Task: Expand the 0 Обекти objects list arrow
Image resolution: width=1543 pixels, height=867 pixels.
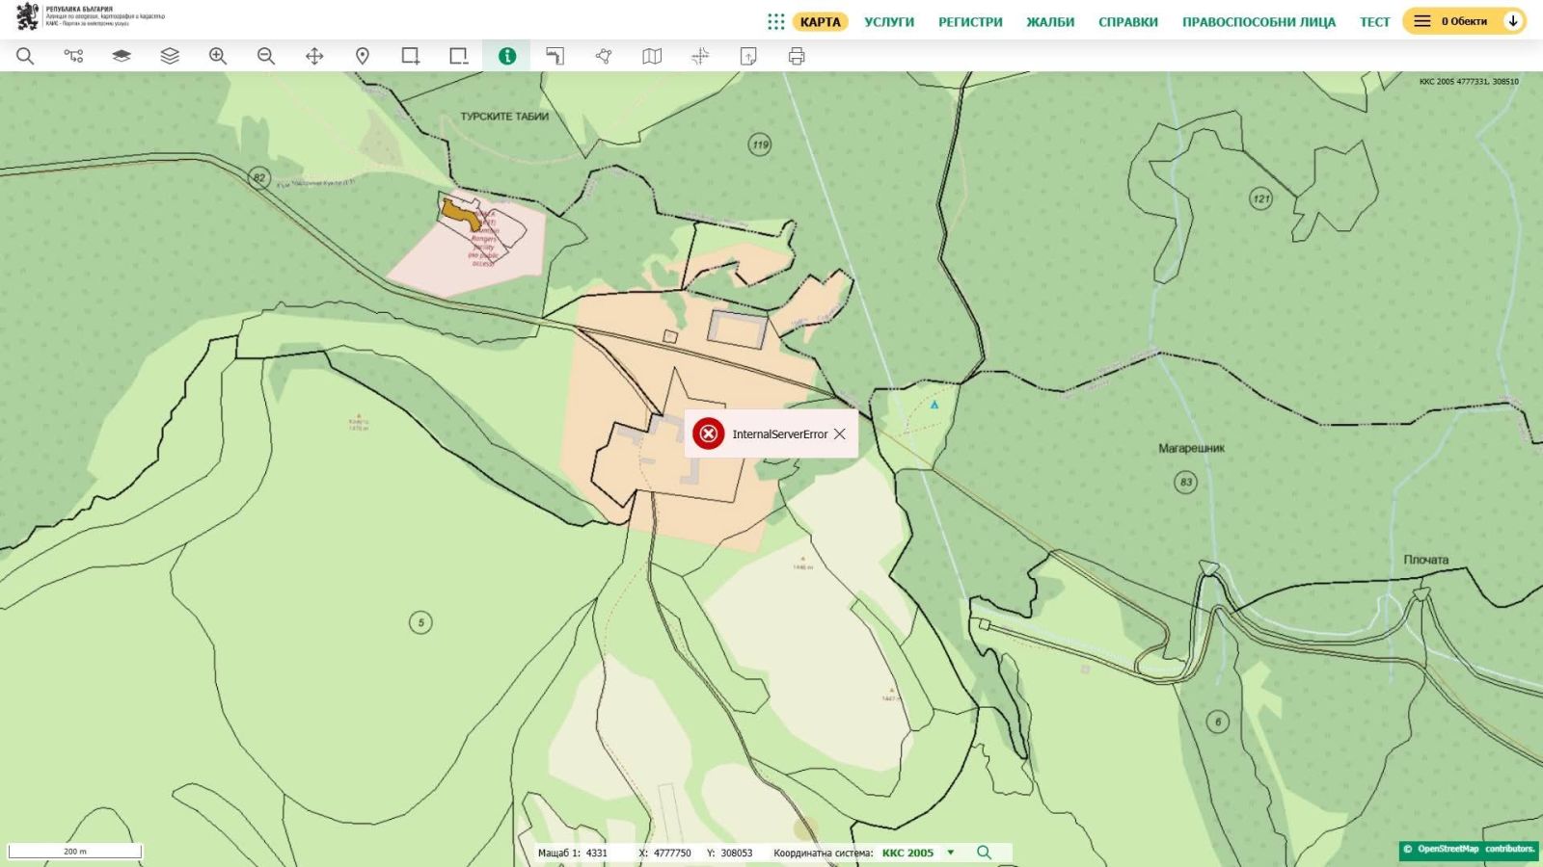Action: pyautogui.click(x=1513, y=21)
